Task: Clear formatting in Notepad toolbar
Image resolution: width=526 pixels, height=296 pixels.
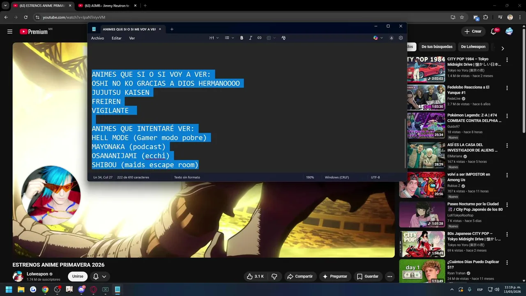Action: coord(284,38)
